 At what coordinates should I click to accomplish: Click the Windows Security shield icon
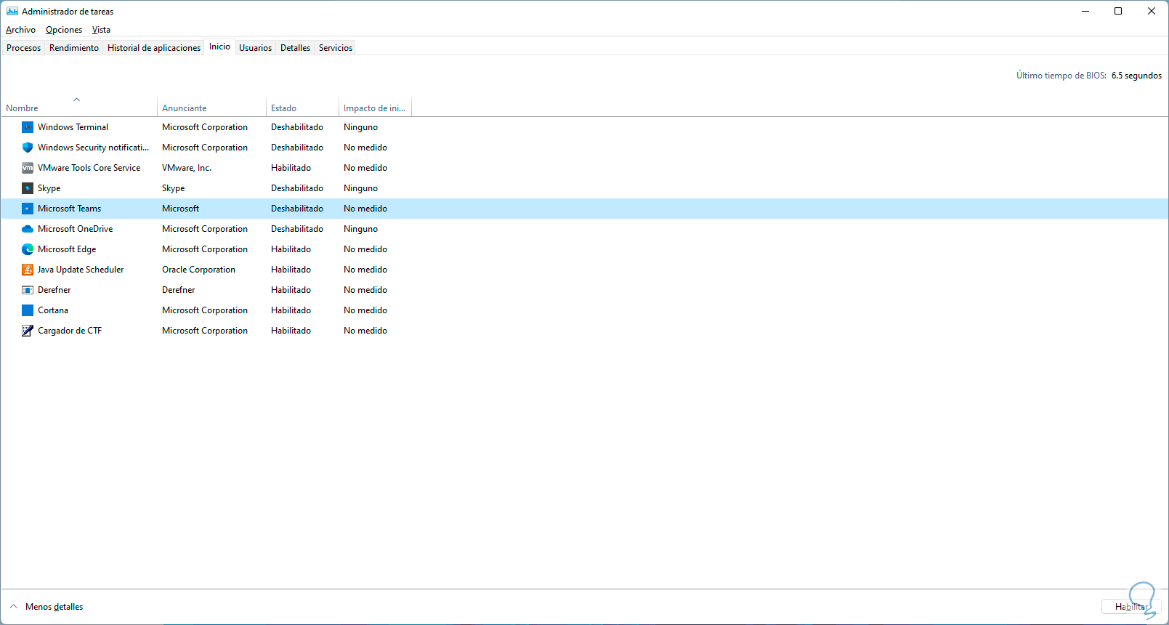[x=28, y=148]
